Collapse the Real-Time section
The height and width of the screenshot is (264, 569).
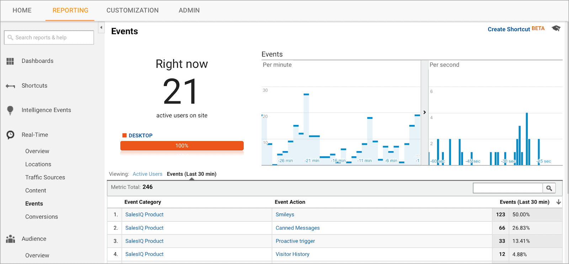(x=35, y=135)
